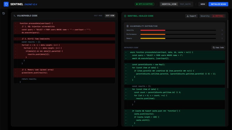
Task: Click the Sentinel shield logo icon
Action: click(6, 4)
